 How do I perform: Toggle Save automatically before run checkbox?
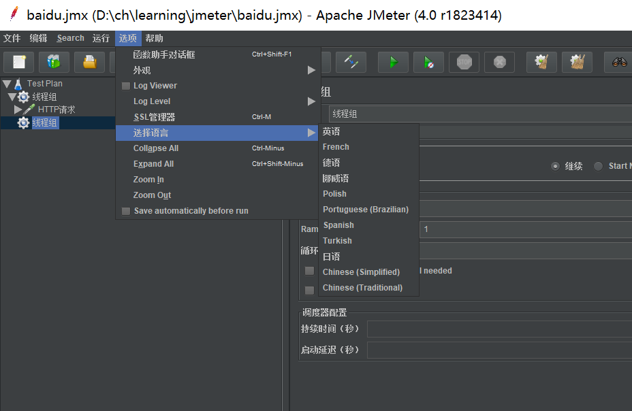pos(126,211)
